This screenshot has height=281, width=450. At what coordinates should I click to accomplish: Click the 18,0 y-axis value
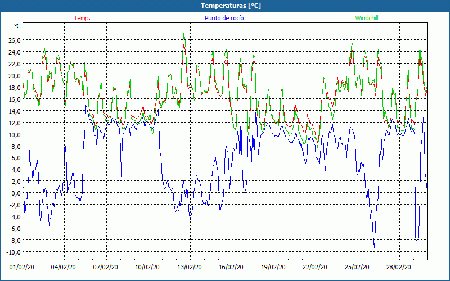(15, 88)
